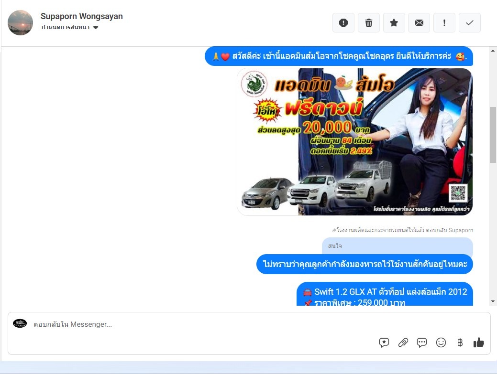The image size is (497, 374).
Task: Delete conversation using trash can icon
Action: [x=369, y=23]
